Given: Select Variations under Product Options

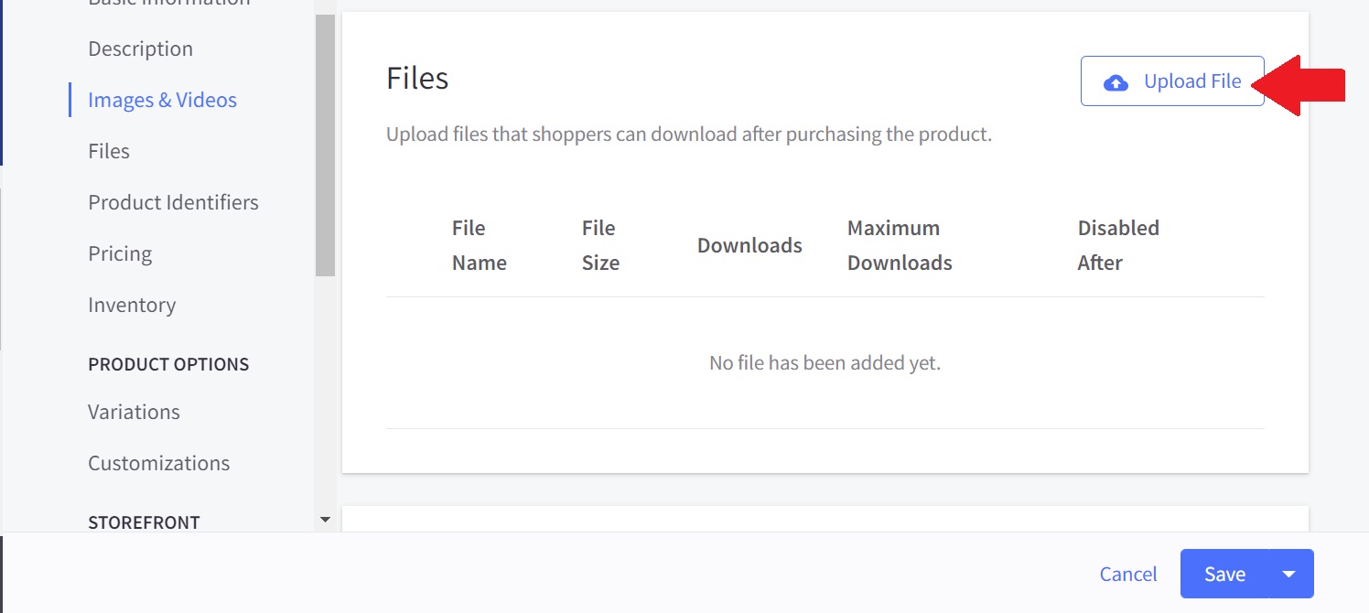Looking at the screenshot, I should [134, 412].
